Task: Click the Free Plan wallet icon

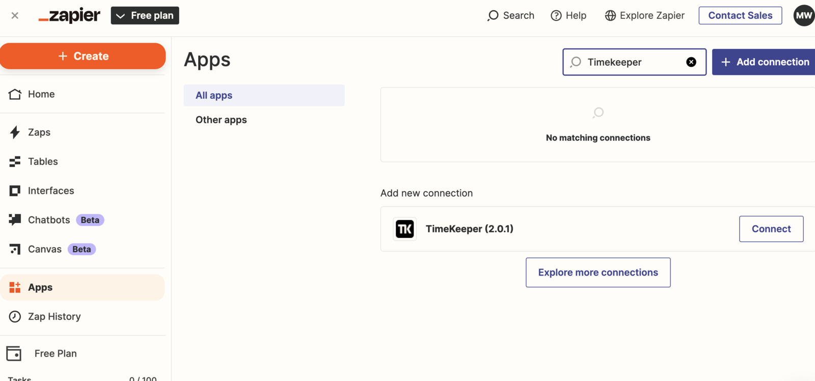Action: [x=14, y=353]
